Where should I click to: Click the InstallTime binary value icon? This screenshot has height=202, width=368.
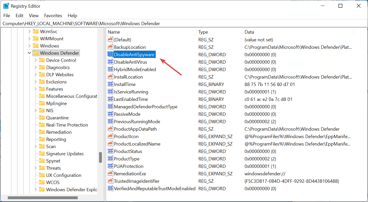110,84
